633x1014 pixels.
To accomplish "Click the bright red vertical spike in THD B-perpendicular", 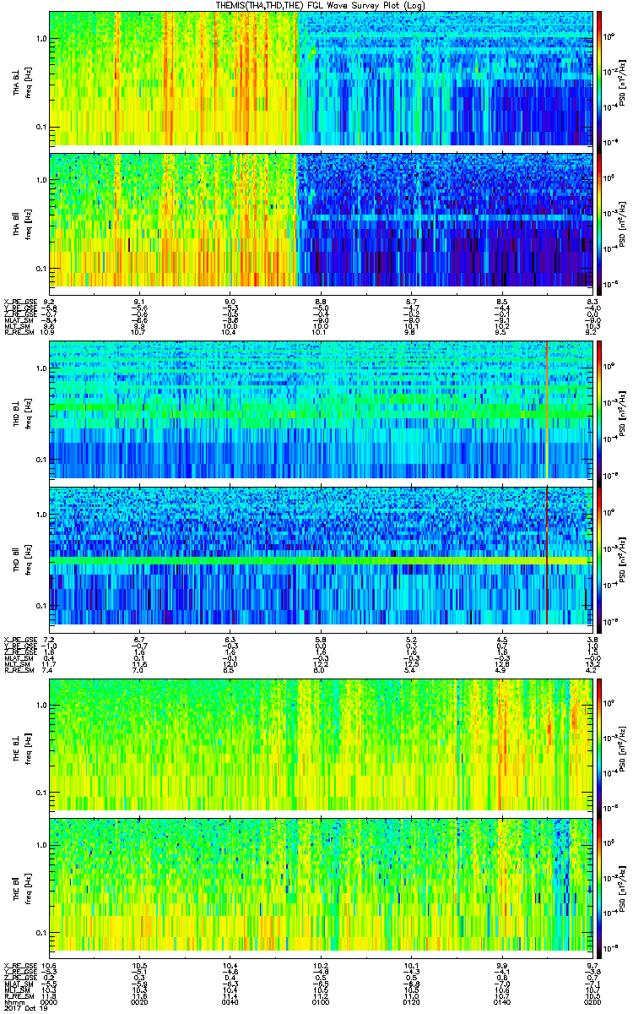I will tap(547, 410).
